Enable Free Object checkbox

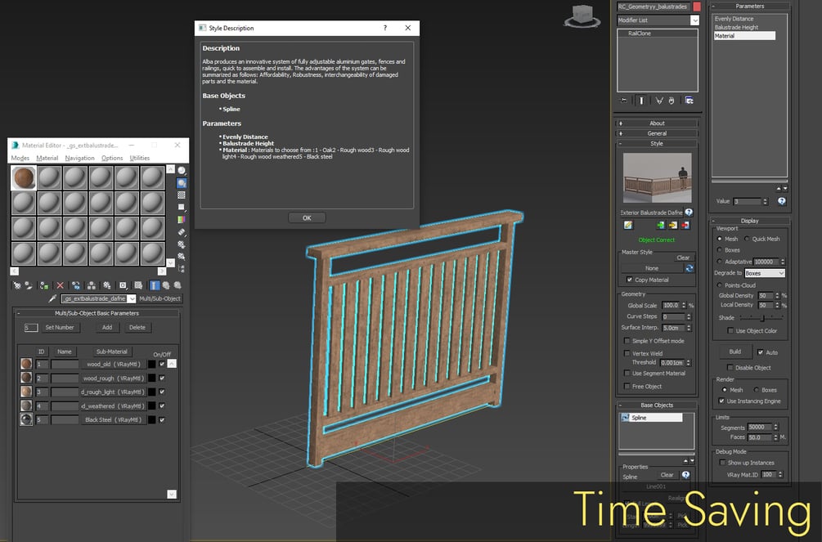pos(627,387)
